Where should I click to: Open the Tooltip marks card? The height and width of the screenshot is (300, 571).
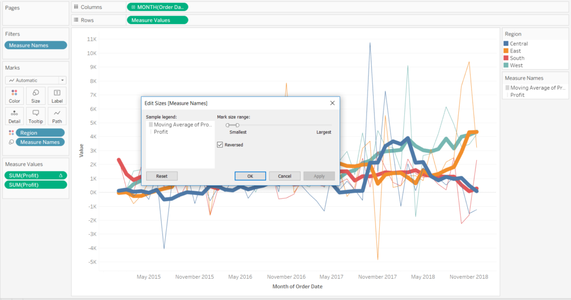(36, 115)
